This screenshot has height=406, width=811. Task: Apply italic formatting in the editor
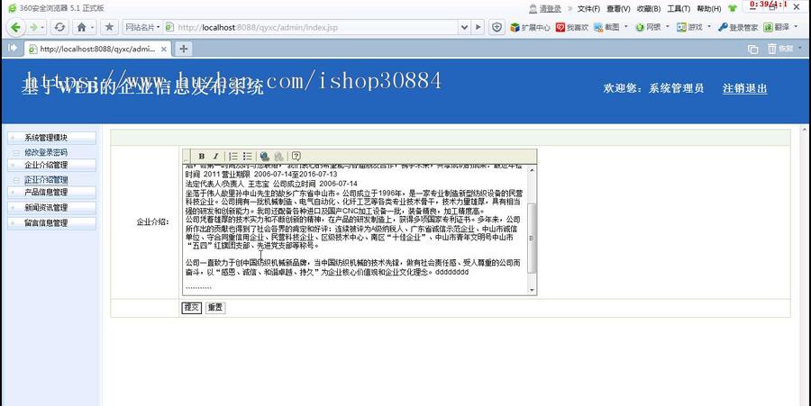pos(215,156)
